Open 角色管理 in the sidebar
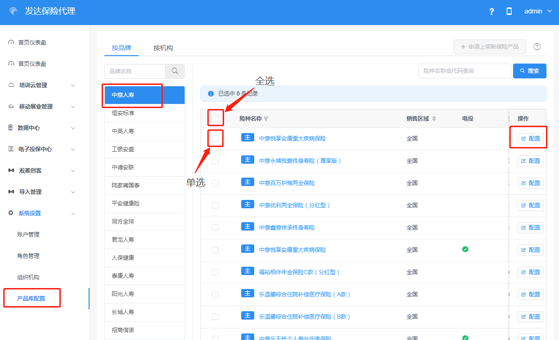The image size is (559, 340). [x=28, y=256]
